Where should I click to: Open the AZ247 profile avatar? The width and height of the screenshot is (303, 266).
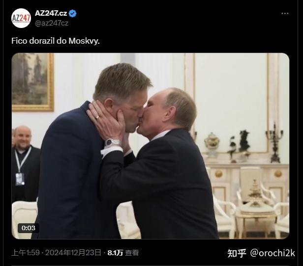click(x=21, y=18)
